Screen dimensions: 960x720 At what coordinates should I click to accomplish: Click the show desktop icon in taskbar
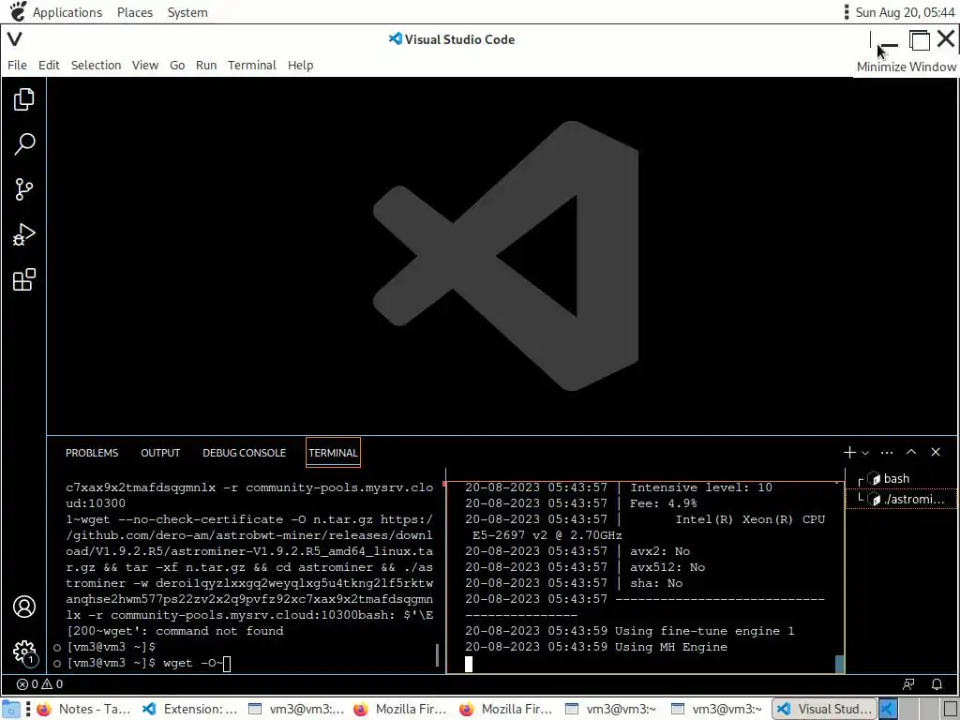click(x=11, y=709)
